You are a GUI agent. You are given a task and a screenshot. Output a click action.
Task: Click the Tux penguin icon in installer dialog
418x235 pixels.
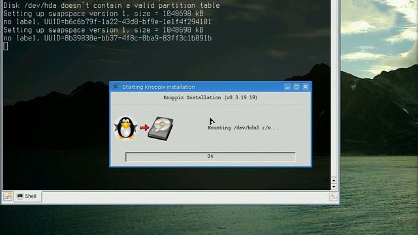click(125, 128)
